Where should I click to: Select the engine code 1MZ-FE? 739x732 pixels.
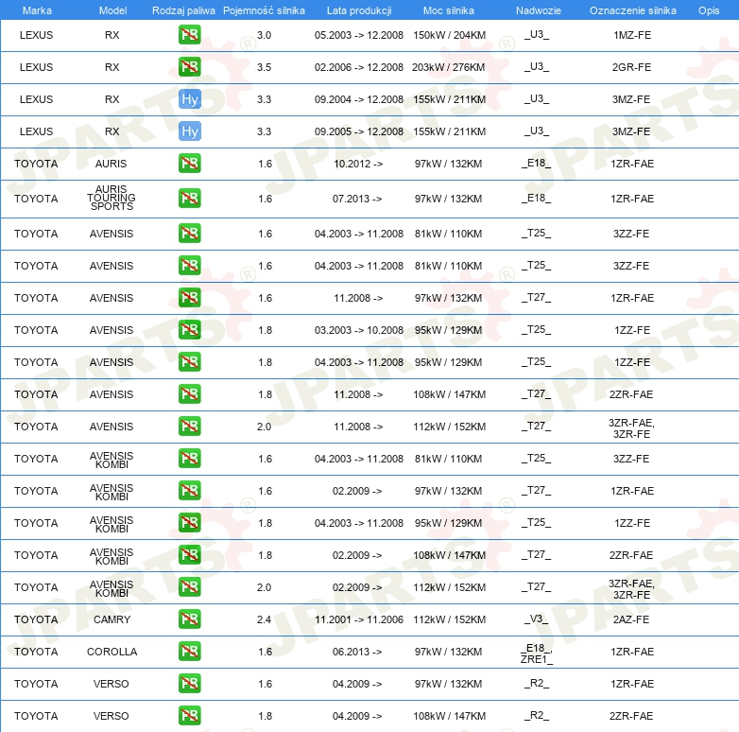point(632,35)
